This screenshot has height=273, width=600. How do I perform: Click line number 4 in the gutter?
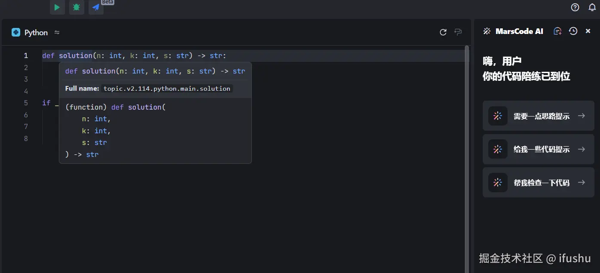(x=26, y=91)
